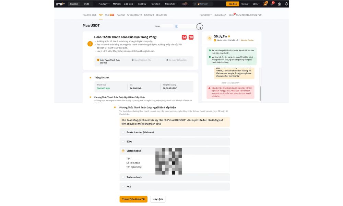The height and width of the screenshot is (206, 343).
Task: Open the Hướng Dẫn dropdown
Action: (205, 15)
